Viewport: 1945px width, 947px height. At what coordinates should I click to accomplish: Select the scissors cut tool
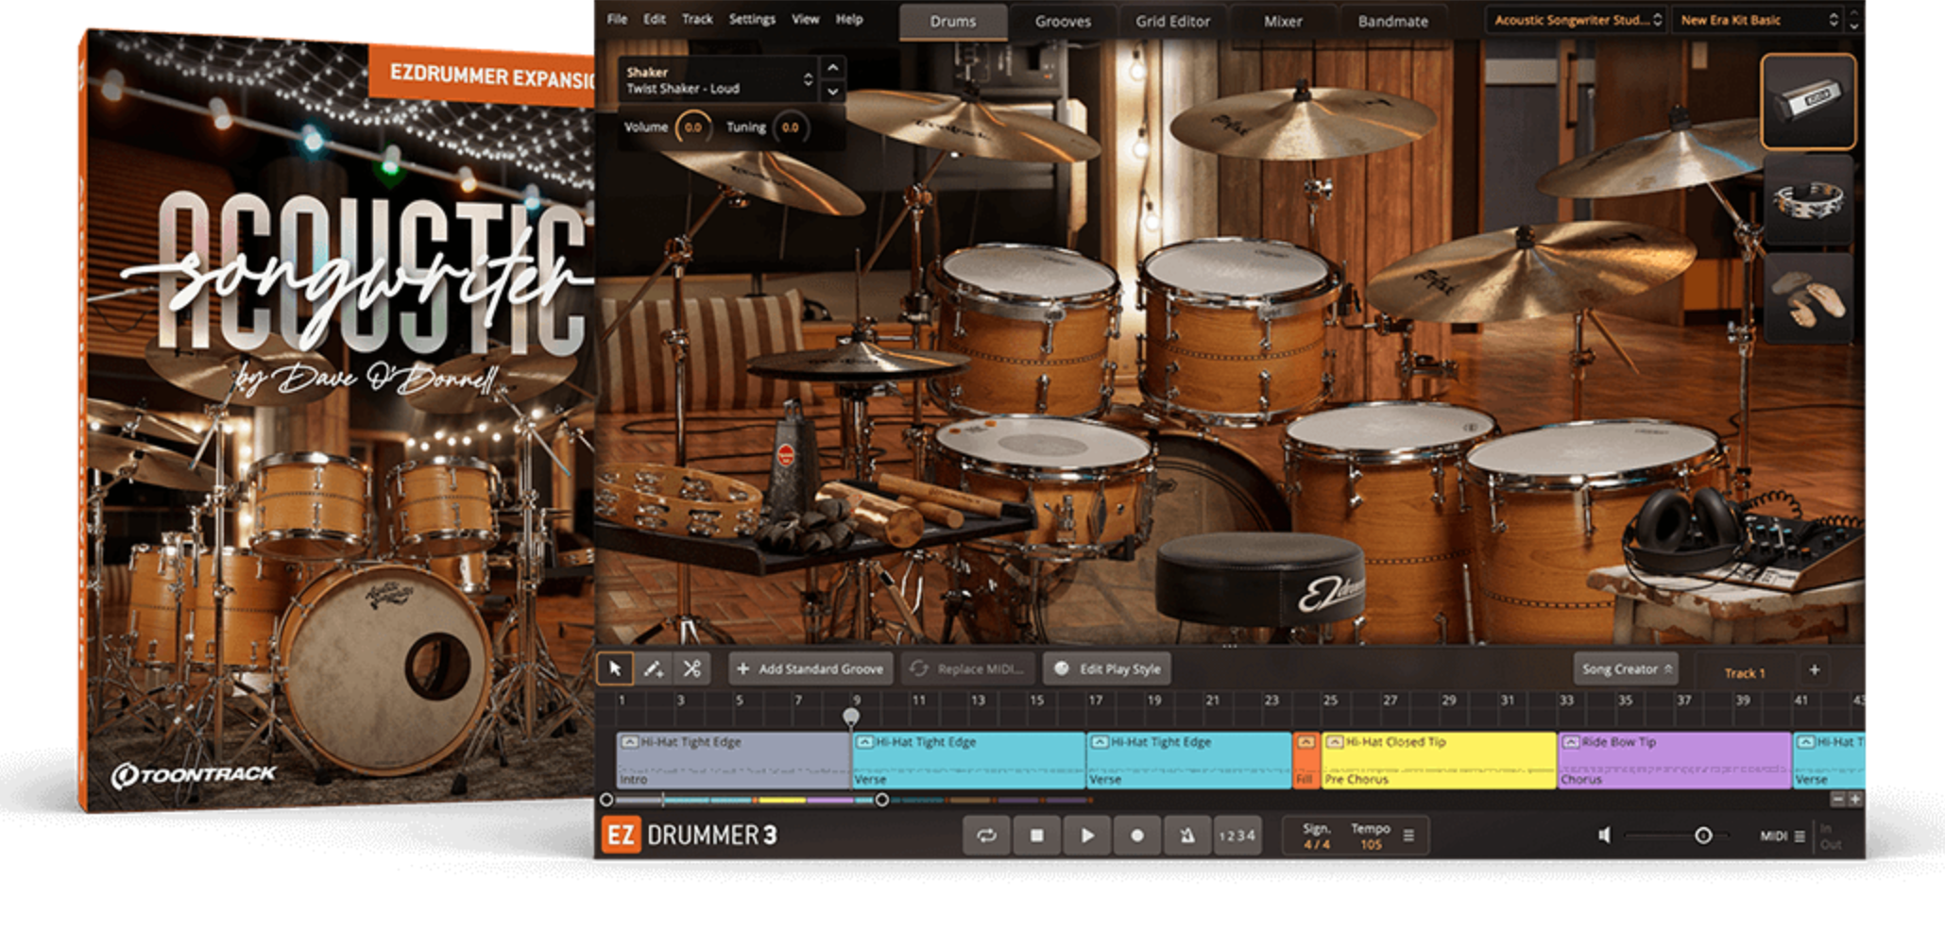692,668
